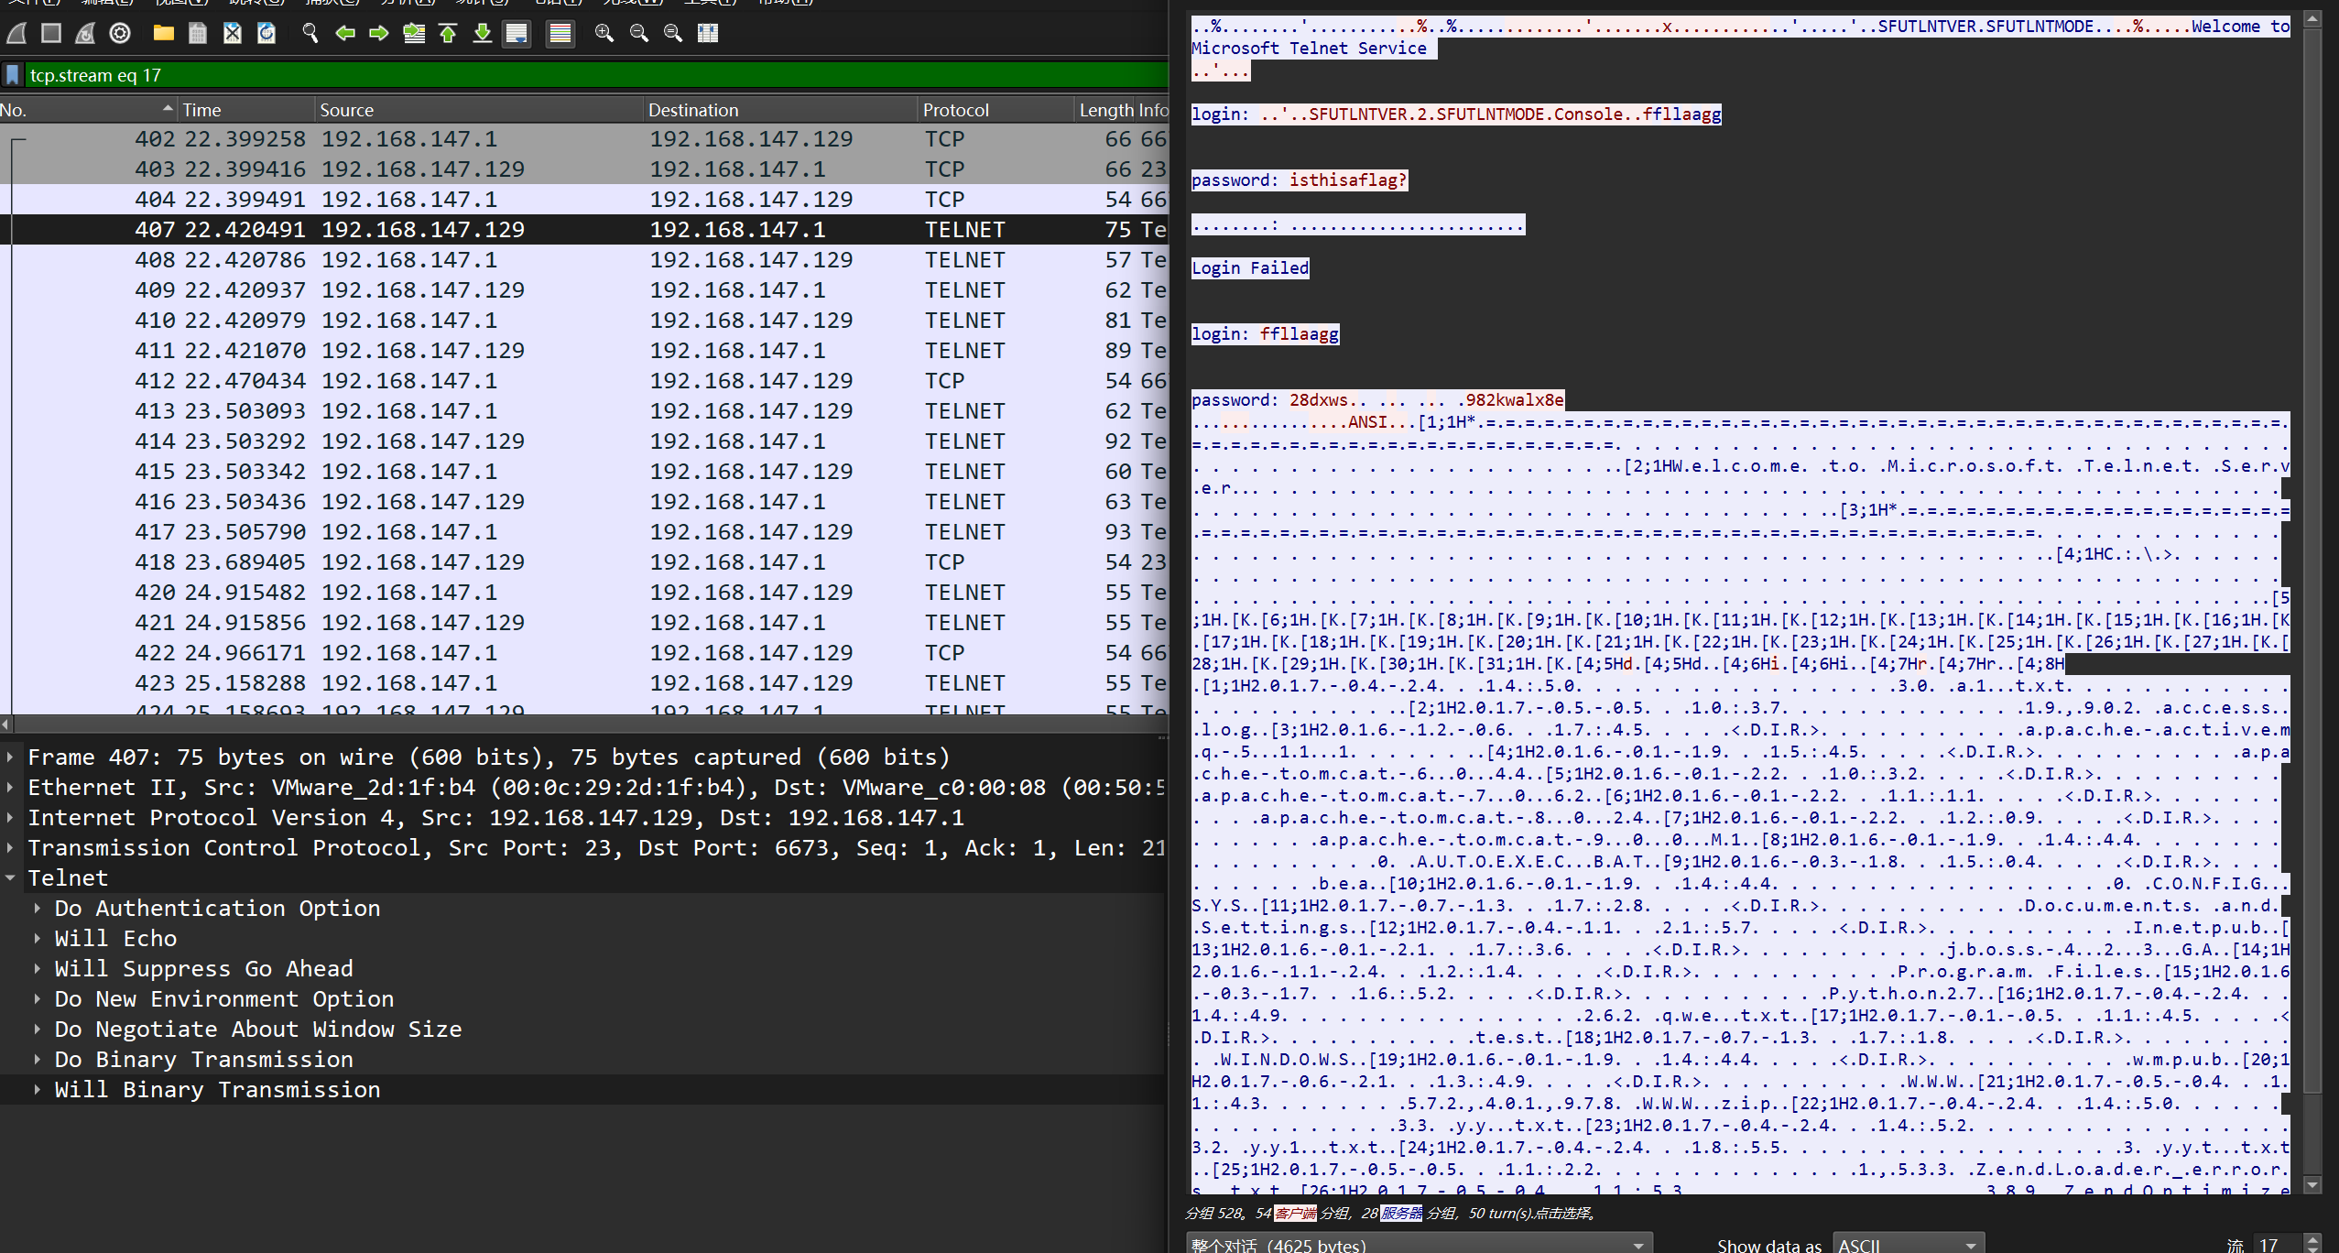2339x1253 pixels.
Task: Click the open file folder icon
Action: click(164, 34)
